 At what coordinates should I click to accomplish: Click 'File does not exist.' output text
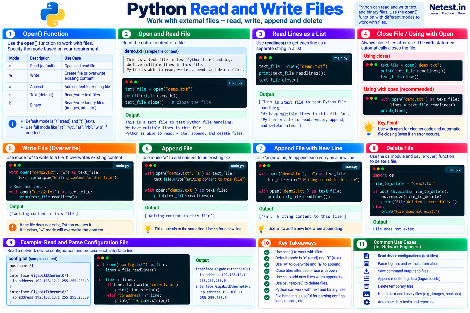pyautogui.click(x=394, y=229)
